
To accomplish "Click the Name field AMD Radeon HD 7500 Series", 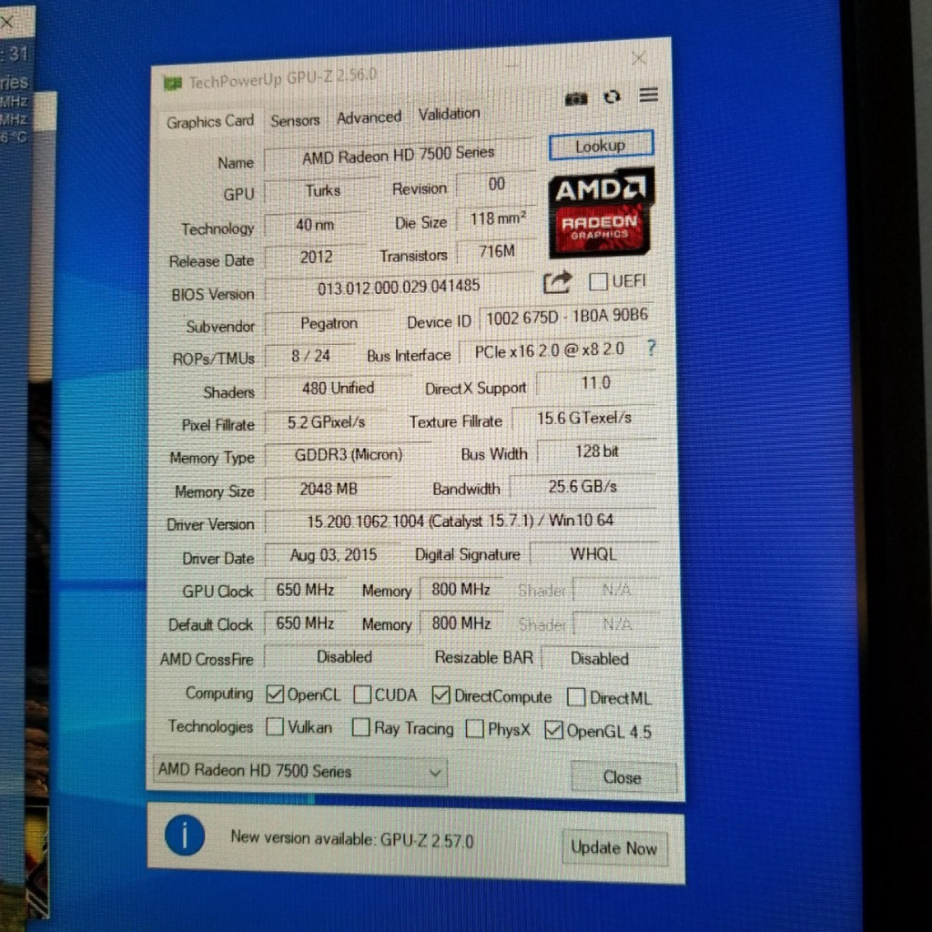I will point(398,156).
